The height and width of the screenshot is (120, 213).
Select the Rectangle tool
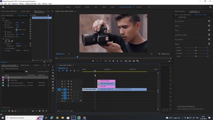click(53, 85)
